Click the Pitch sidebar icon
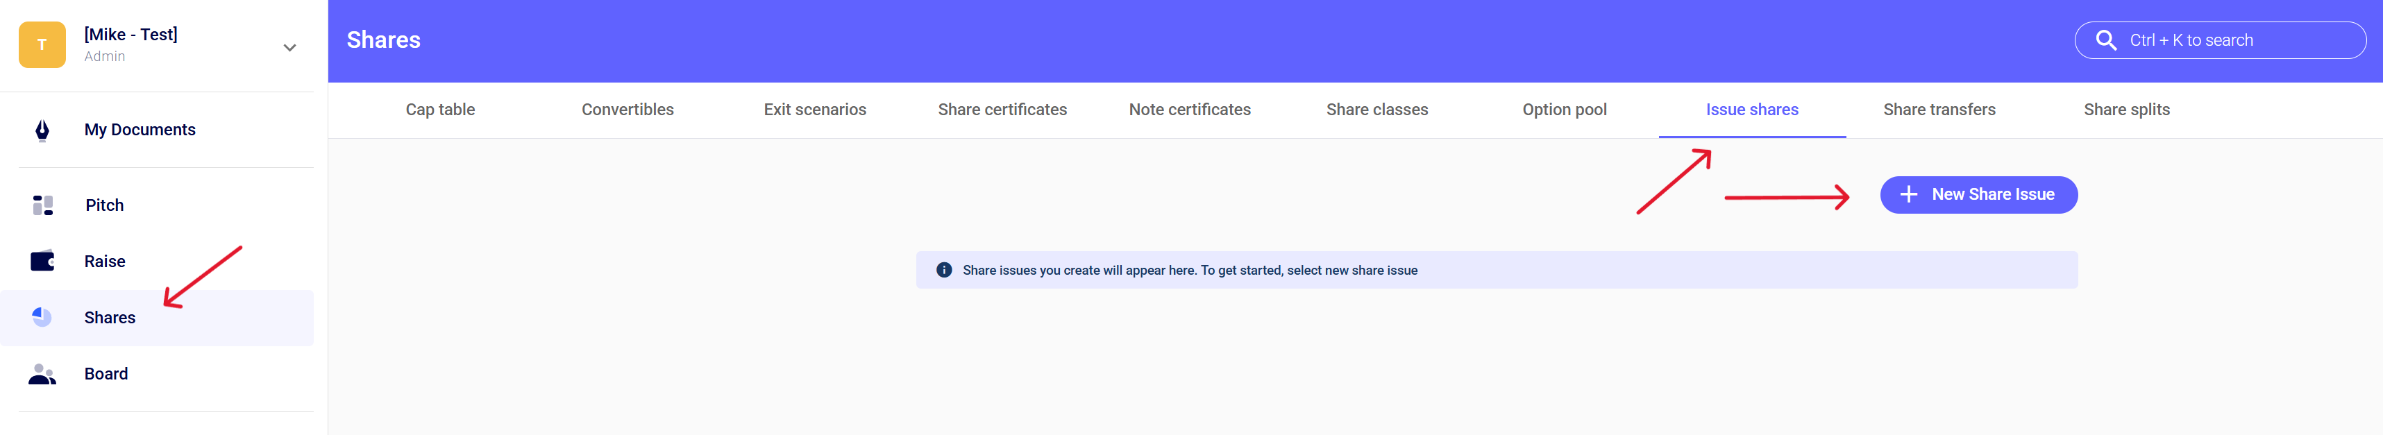 (42, 205)
